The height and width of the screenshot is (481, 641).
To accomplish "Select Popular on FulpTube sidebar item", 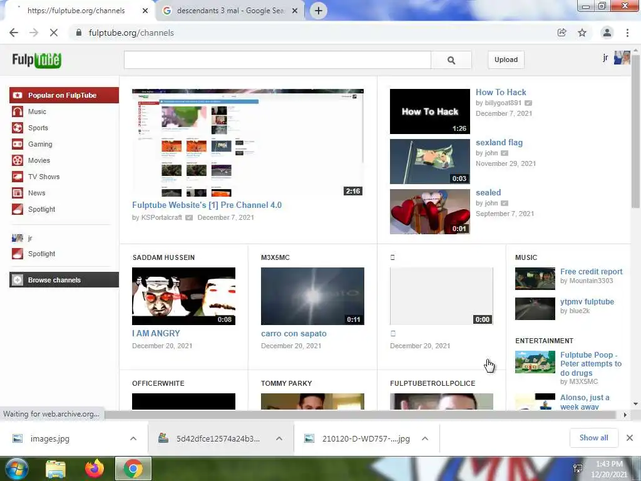I will (64, 95).
